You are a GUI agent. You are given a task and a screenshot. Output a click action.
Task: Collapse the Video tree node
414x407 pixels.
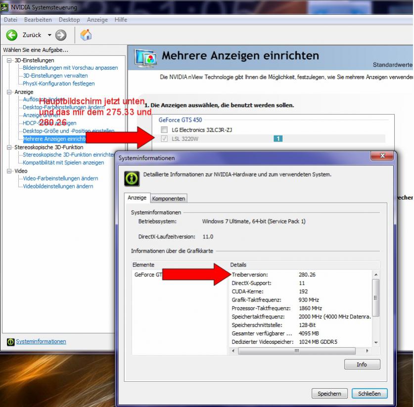coord(9,171)
